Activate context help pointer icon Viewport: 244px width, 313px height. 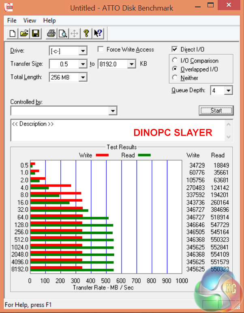point(98,33)
